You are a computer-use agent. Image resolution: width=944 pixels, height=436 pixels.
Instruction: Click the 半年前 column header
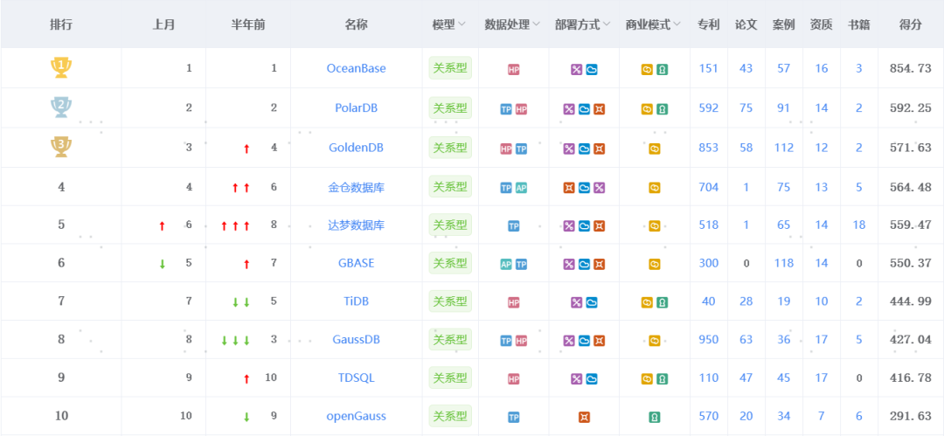pos(248,24)
